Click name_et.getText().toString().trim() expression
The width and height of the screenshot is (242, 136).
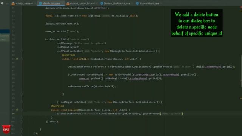coord(104,79)
